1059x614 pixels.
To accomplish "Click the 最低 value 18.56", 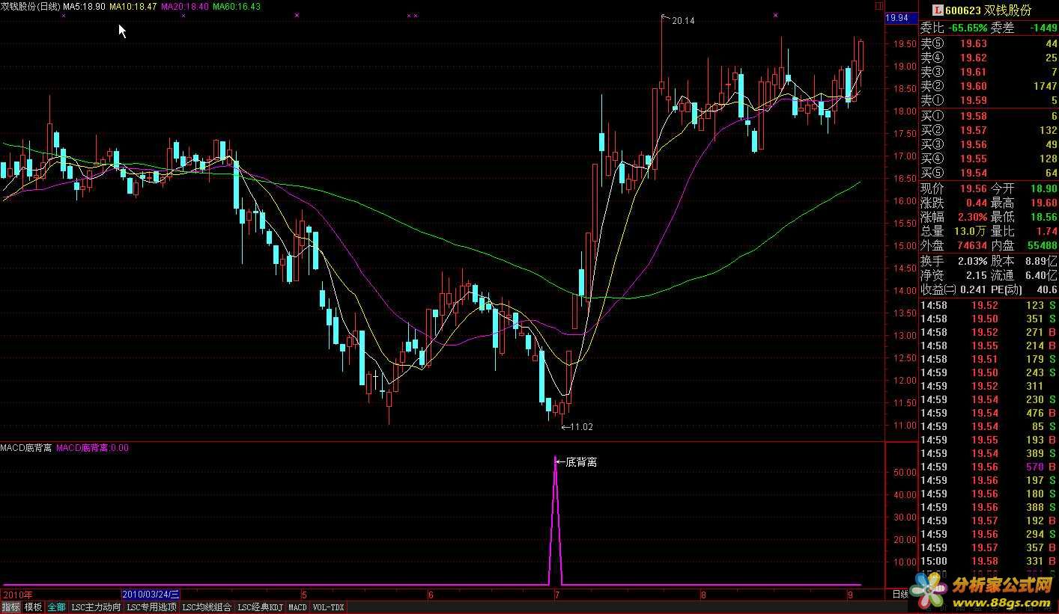I will (1043, 217).
